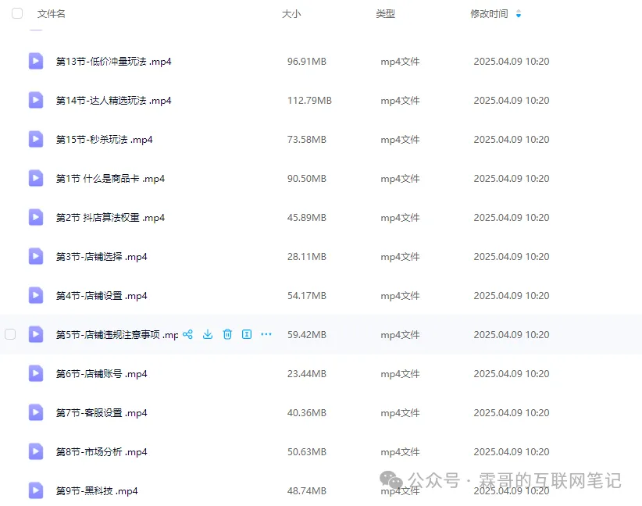Check the box for 第5节-店铺违规注意事项
The image size is (642, 506).
pos(10,334)
